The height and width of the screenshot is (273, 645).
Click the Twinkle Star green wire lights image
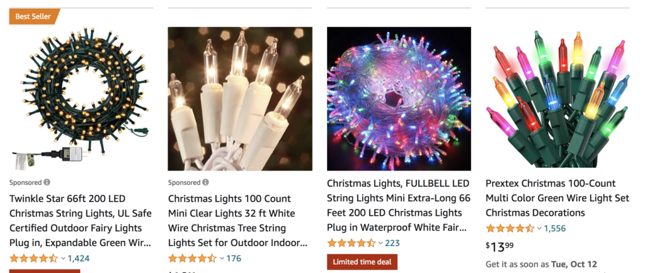pos(81,99)
